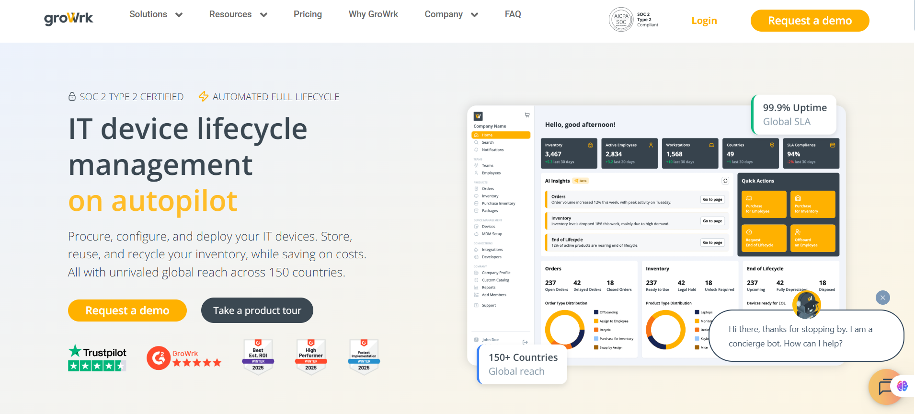Click Take a product tour button
This screenshot has width=915, height=414.
257,310
